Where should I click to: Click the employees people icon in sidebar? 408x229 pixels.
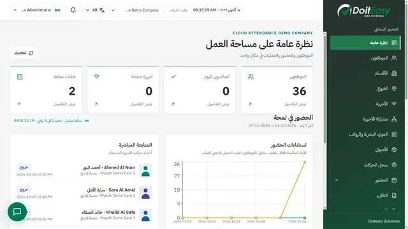pos(394,58)
